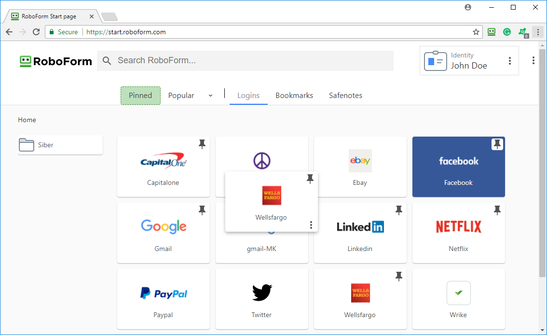Click the browser forward arrow

tap(23, 32)
